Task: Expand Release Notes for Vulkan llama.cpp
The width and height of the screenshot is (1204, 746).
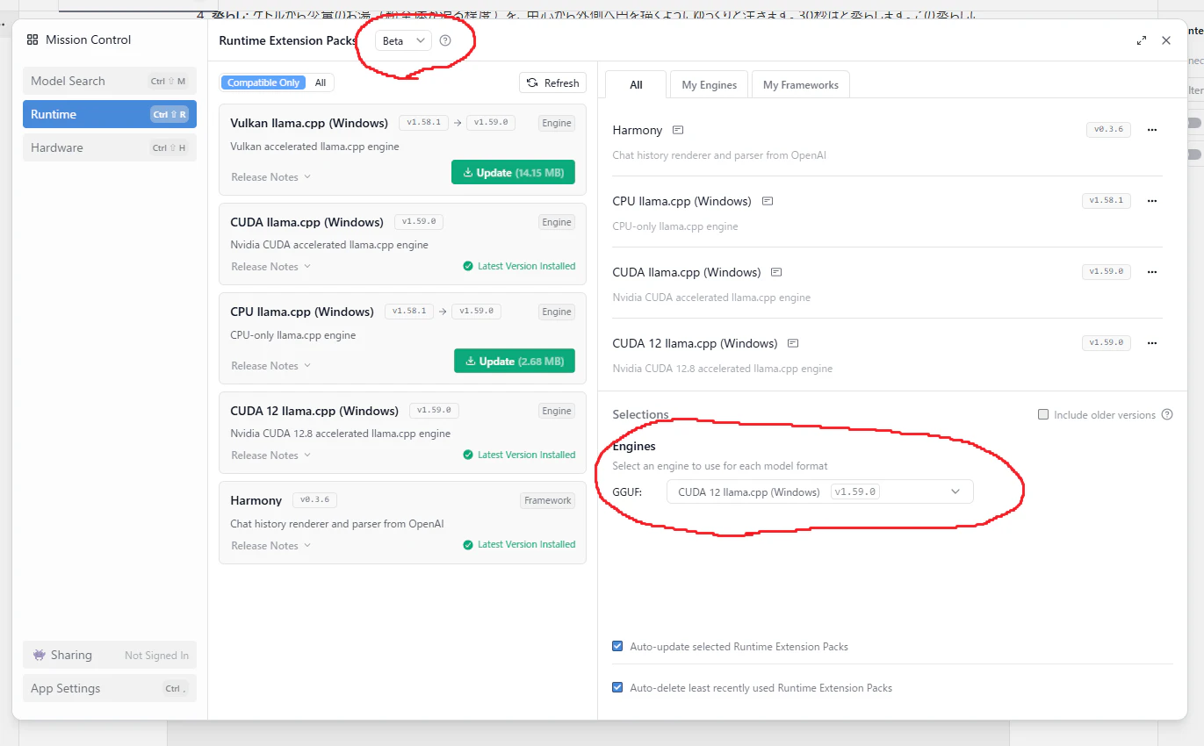Action: (x=271, y=176)
